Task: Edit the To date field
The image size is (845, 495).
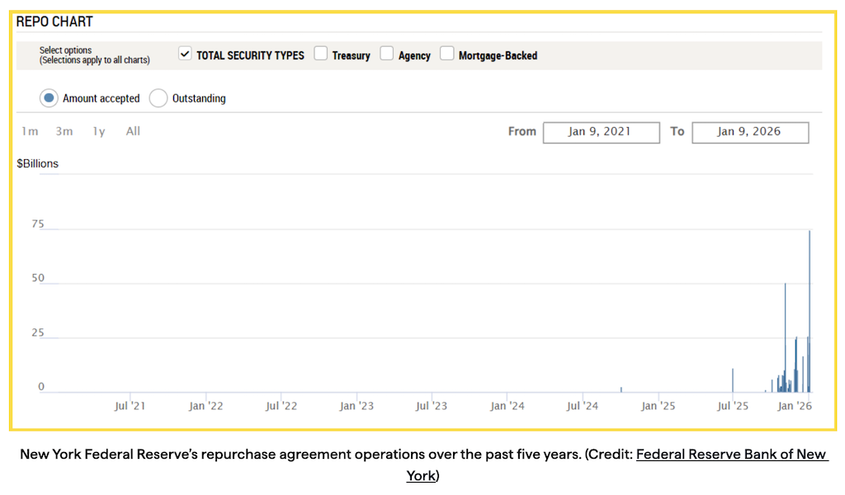Action: [749, 132]
